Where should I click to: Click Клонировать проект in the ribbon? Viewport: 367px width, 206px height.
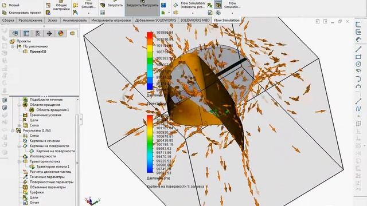pyautogui.click(x=21, y=13)
